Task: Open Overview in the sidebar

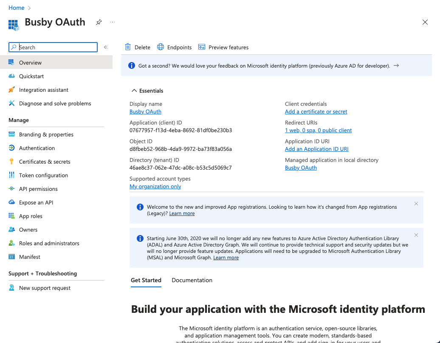Action: [56, 62]
